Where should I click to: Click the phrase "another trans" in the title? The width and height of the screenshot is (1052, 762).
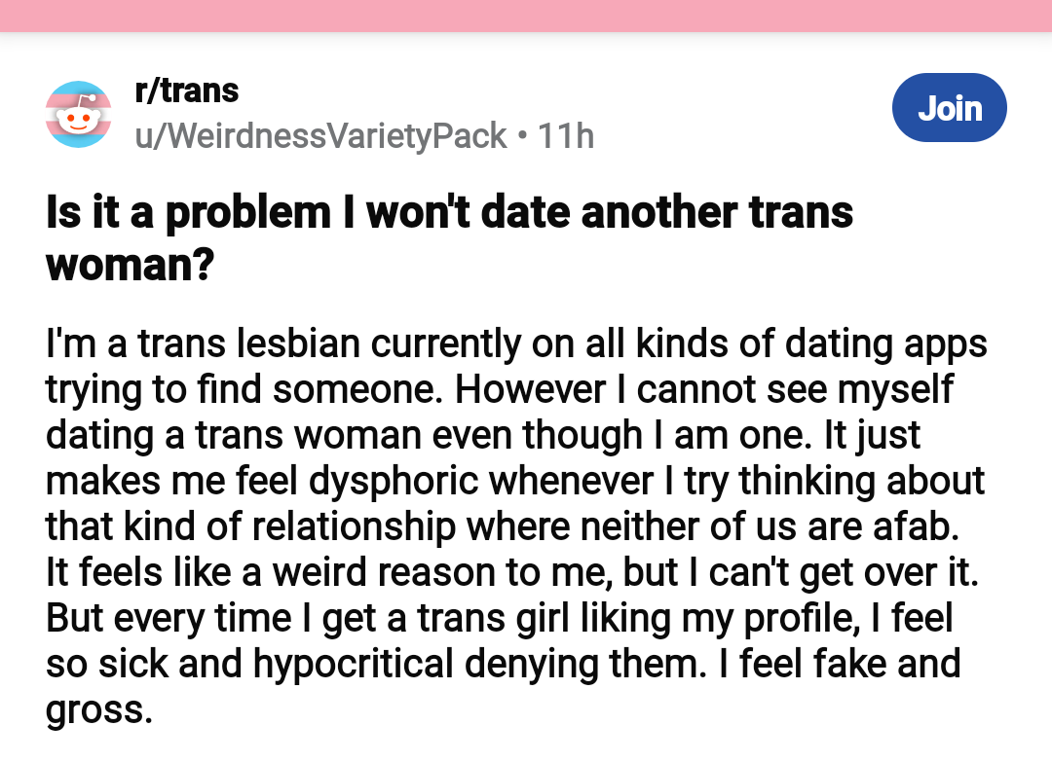pyautogui.click(x=717, y=212)
